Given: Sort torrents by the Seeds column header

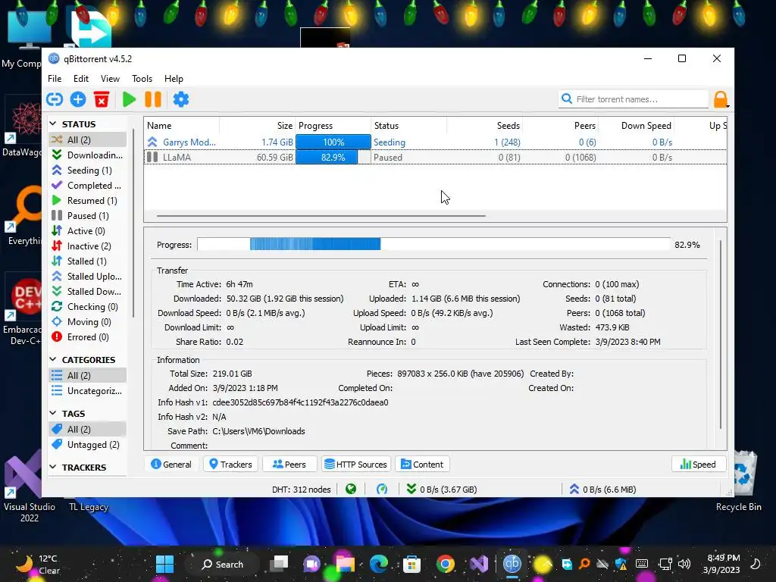Looking at the screenshot, I should tap(484, 126).
